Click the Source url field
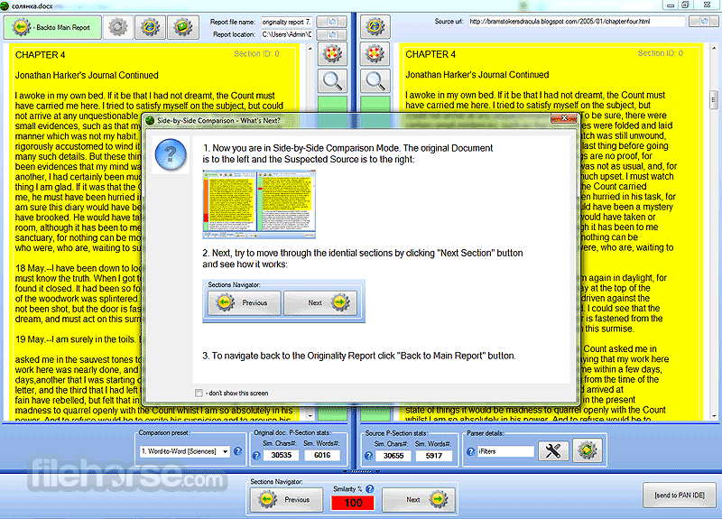This screenshot has height=519, width=722. [577, 22]
